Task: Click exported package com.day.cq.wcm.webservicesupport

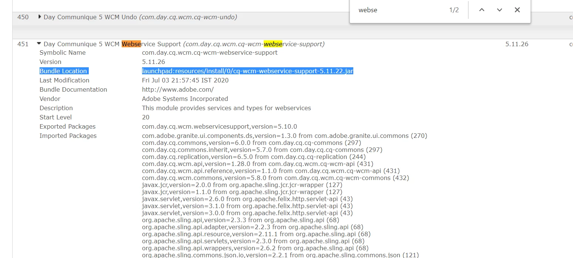Action: [x=219, y=126]
